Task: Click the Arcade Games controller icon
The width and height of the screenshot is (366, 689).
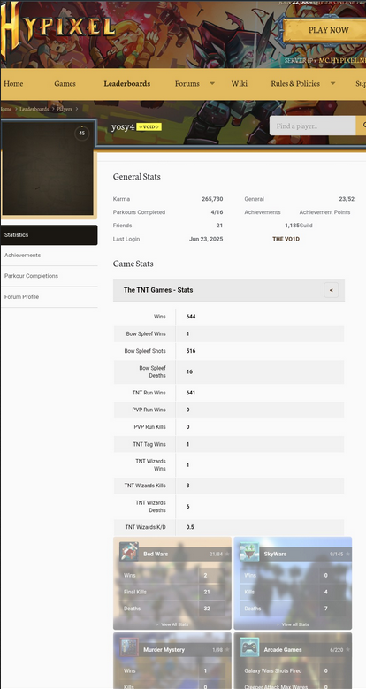Action: 249,647
